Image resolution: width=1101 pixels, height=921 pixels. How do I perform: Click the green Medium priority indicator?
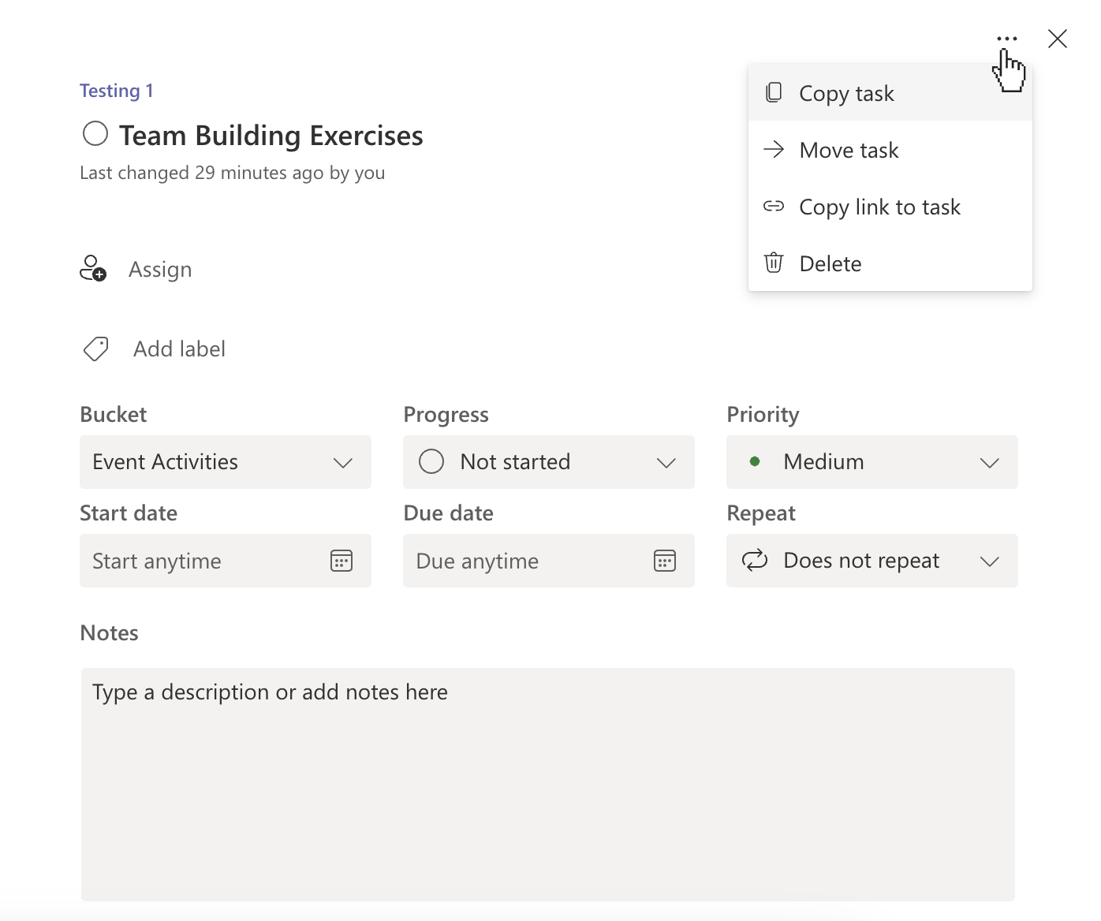click(755, 461)
